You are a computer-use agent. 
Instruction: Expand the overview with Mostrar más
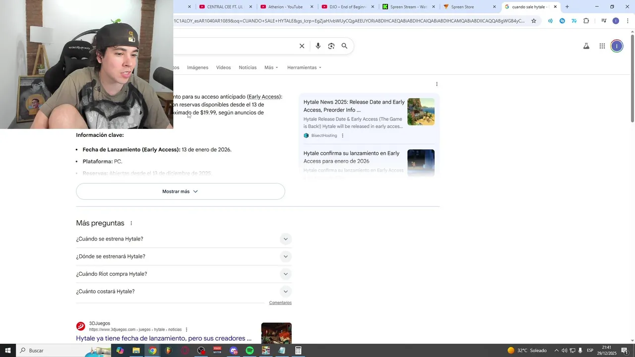[181, 191]
